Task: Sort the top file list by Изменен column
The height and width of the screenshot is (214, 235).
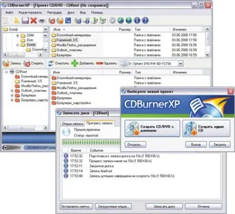Action: pyautogui.click(x=187, y=29)
